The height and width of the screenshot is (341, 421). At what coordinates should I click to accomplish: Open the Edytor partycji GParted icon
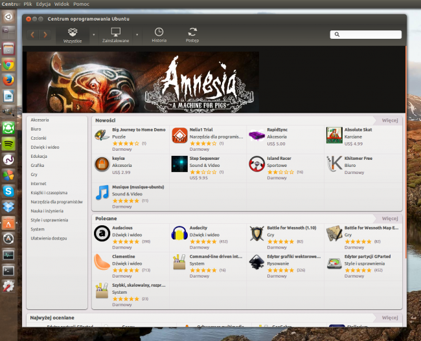tap(334, 263)
